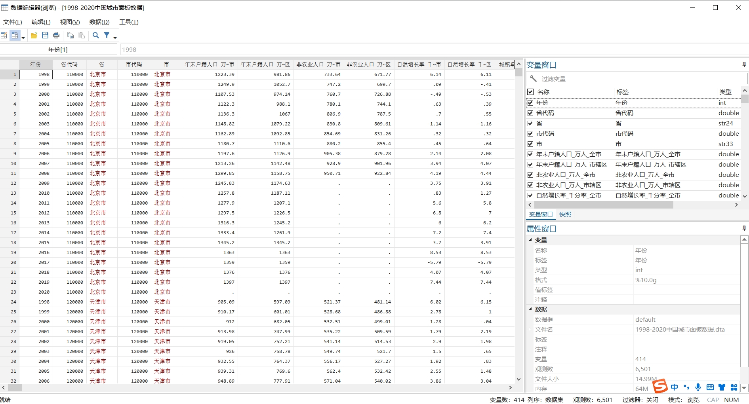This screenshot has height=404, width=749.
Task: Click the paste clipboard icon
Action: [x=82, y=36]
